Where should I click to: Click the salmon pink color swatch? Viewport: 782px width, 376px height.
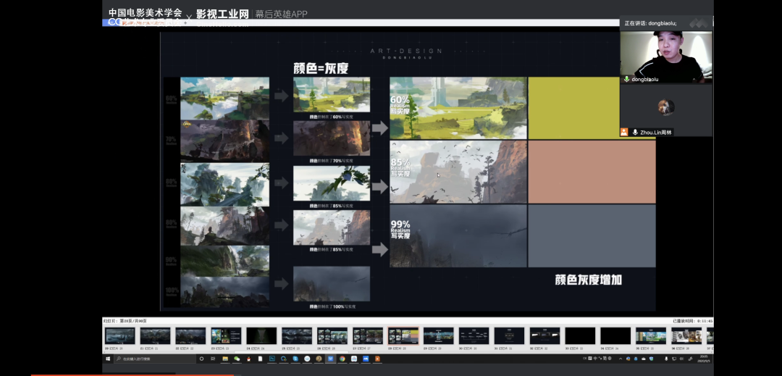coord(592,172)
